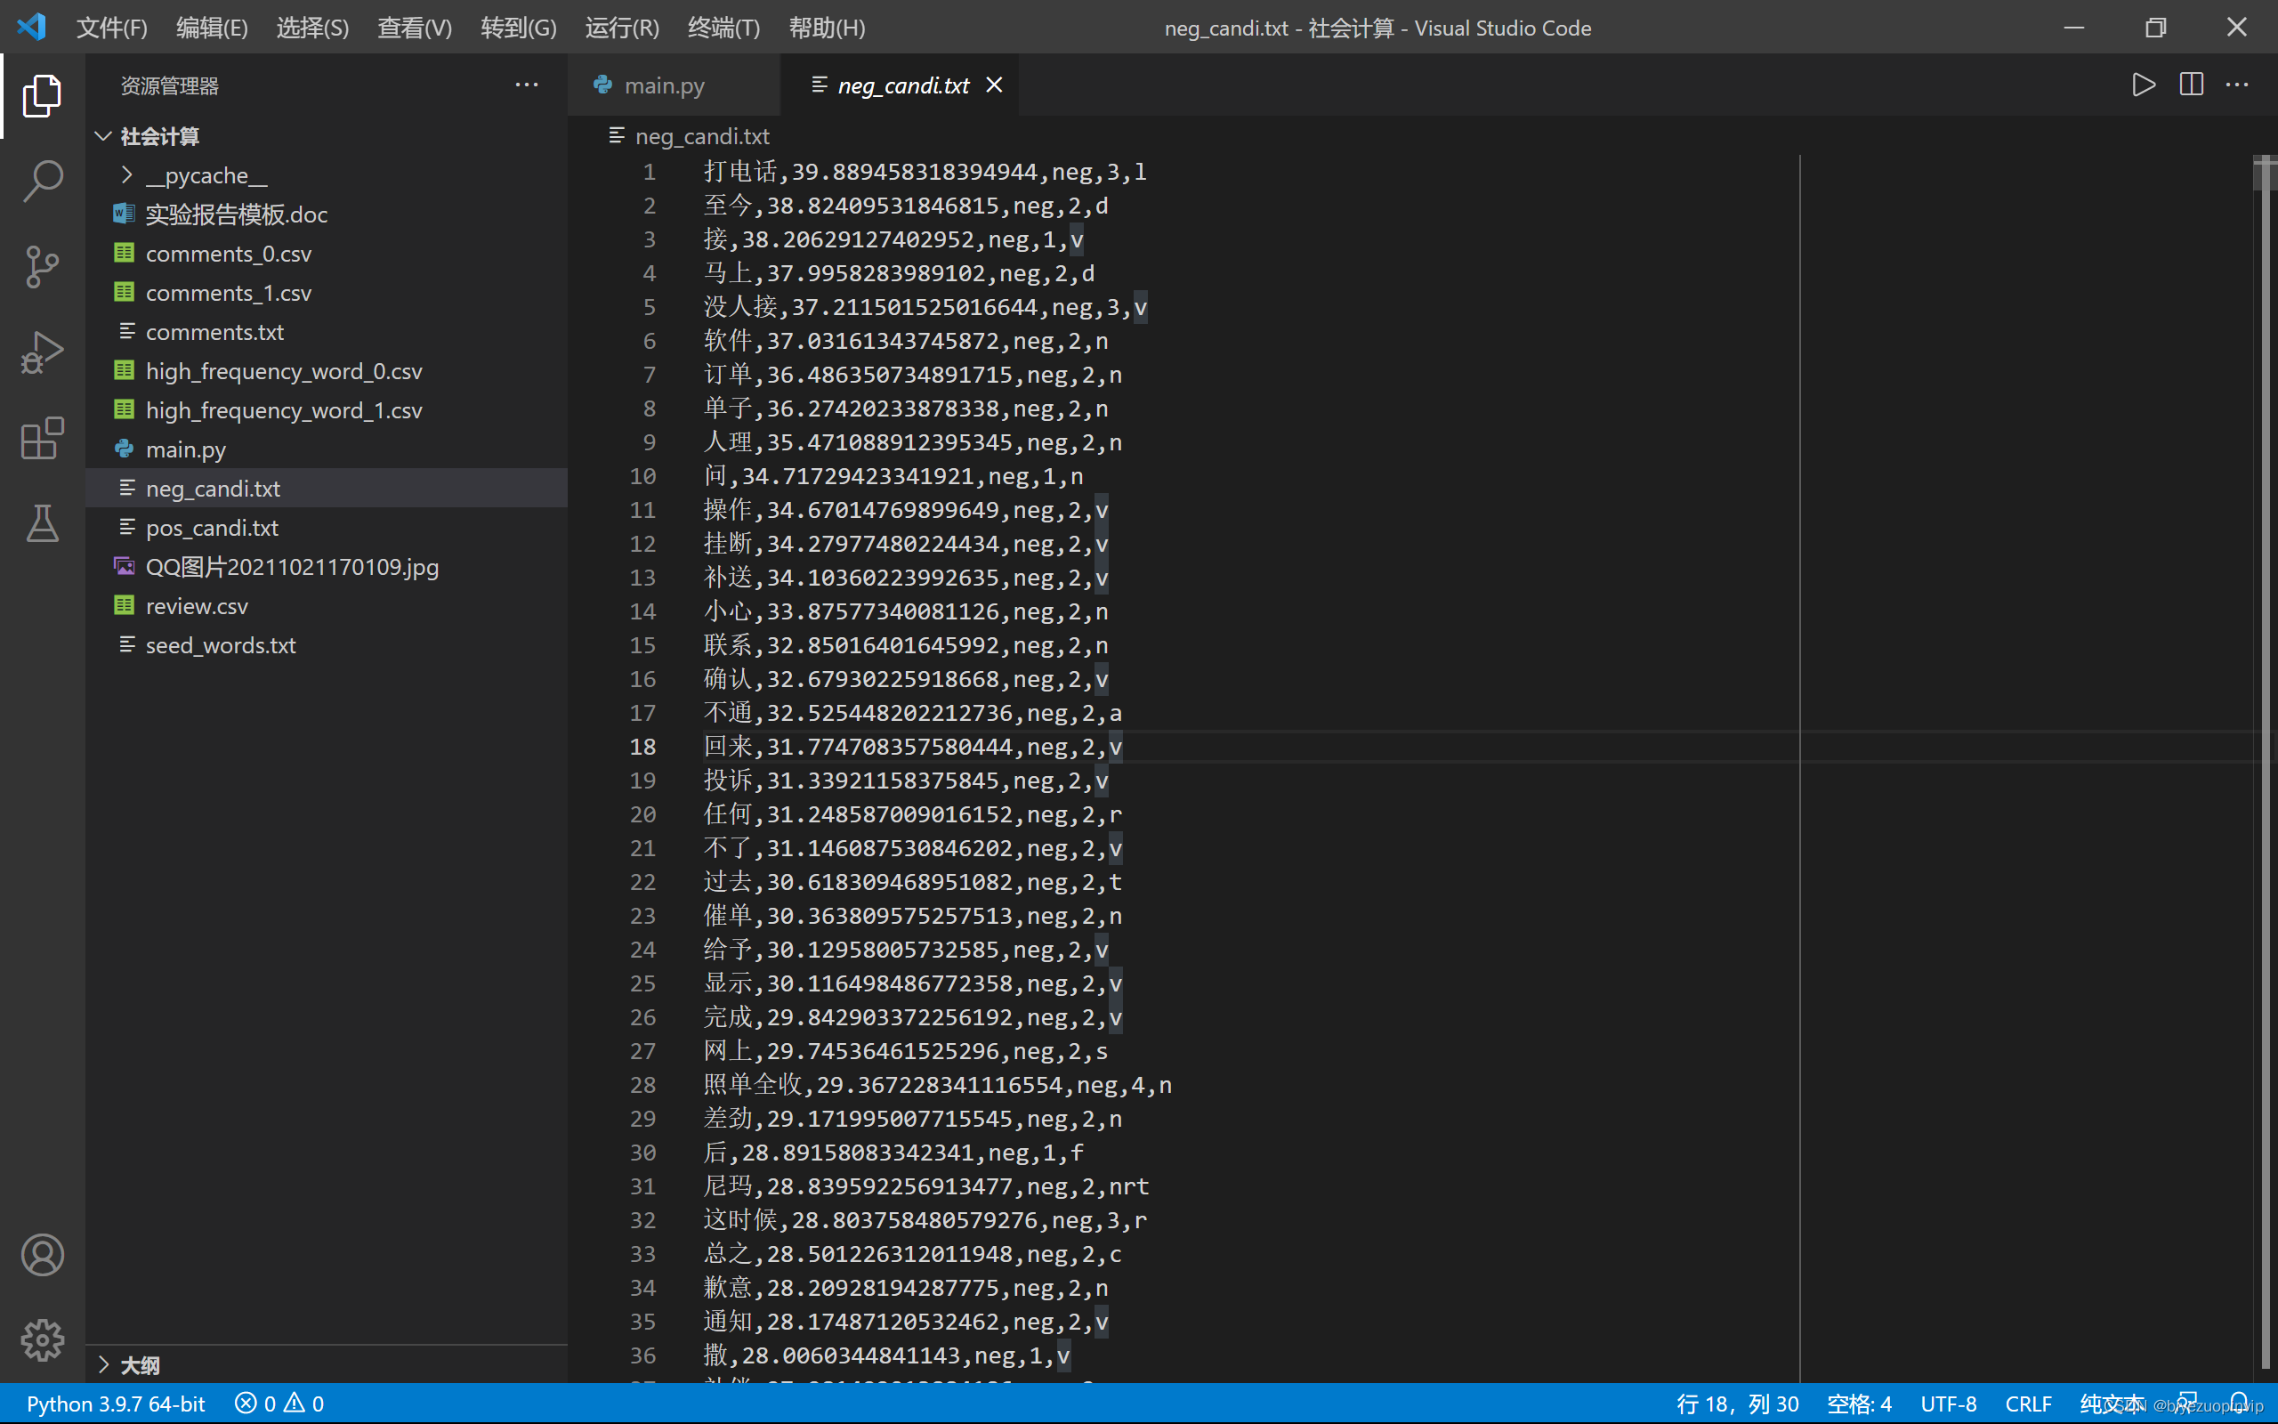Click the Python 3.9.7 64-bit interpreter selector
The image size is (2278, 1424).
tap(116, 1404)
